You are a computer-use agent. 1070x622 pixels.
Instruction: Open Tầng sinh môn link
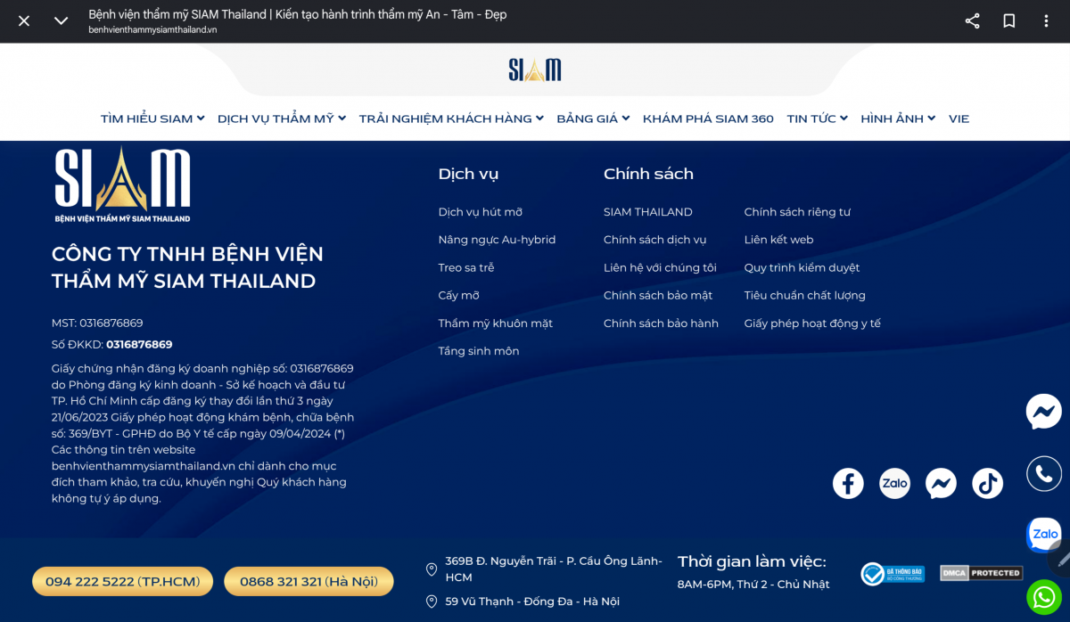(x=479, y=351)
